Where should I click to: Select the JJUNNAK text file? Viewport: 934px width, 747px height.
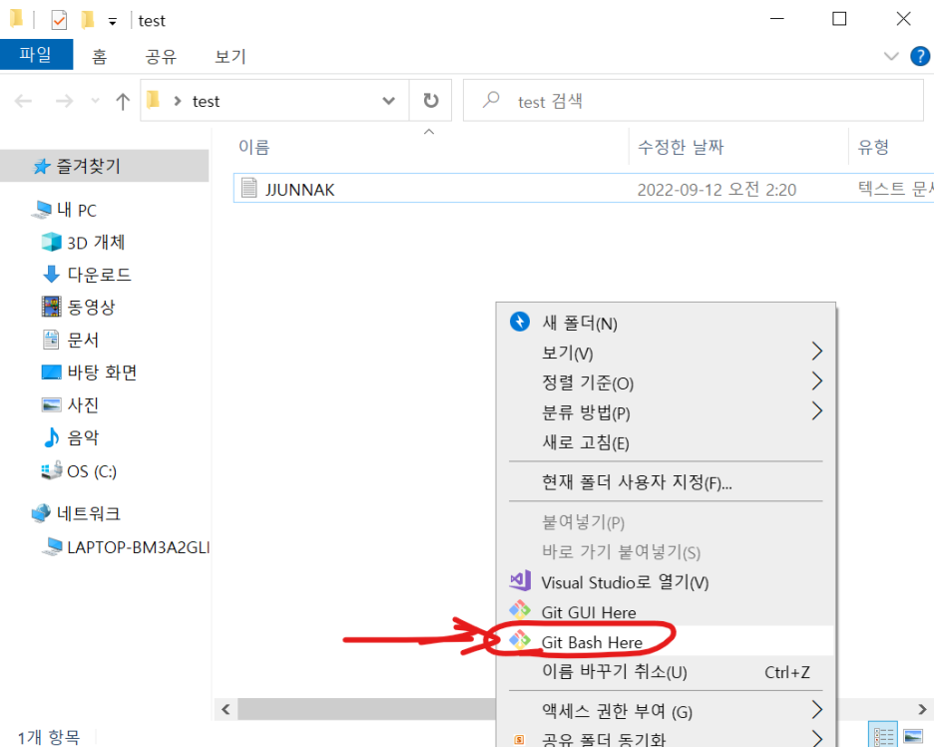(x=583, y=189)
